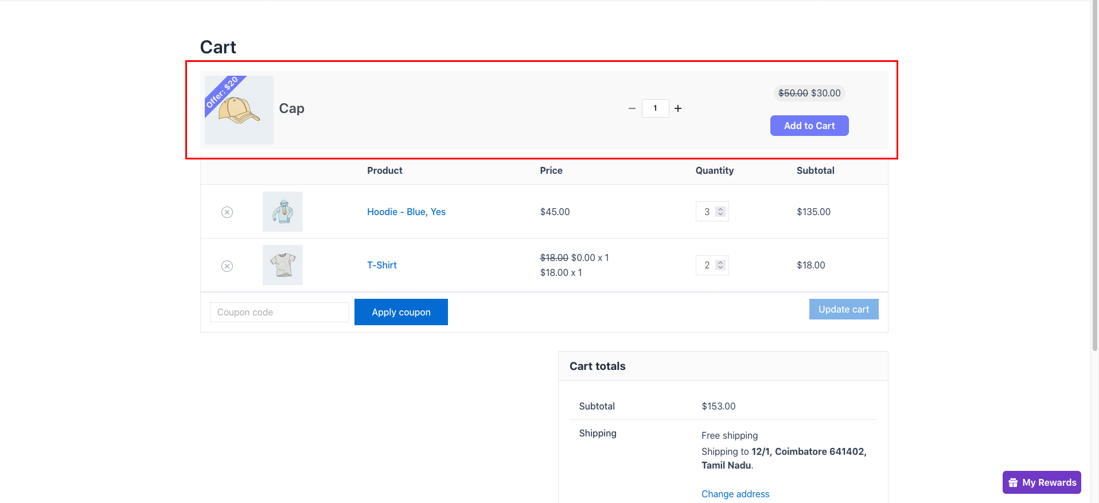Open the Hoodie - Blue, Yes link

pyautogui.click(x=406, y=212)
